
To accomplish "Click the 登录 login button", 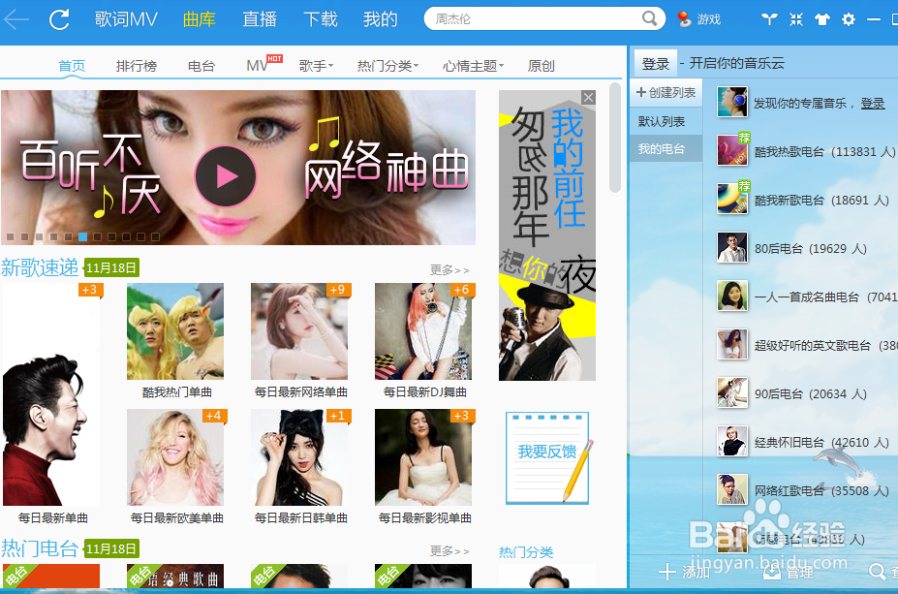I will 655,63.
